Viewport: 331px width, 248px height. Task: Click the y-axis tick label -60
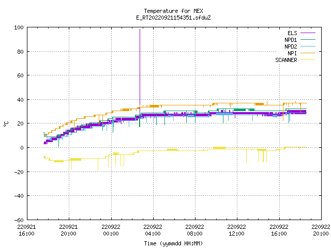[x=19, y=220]
